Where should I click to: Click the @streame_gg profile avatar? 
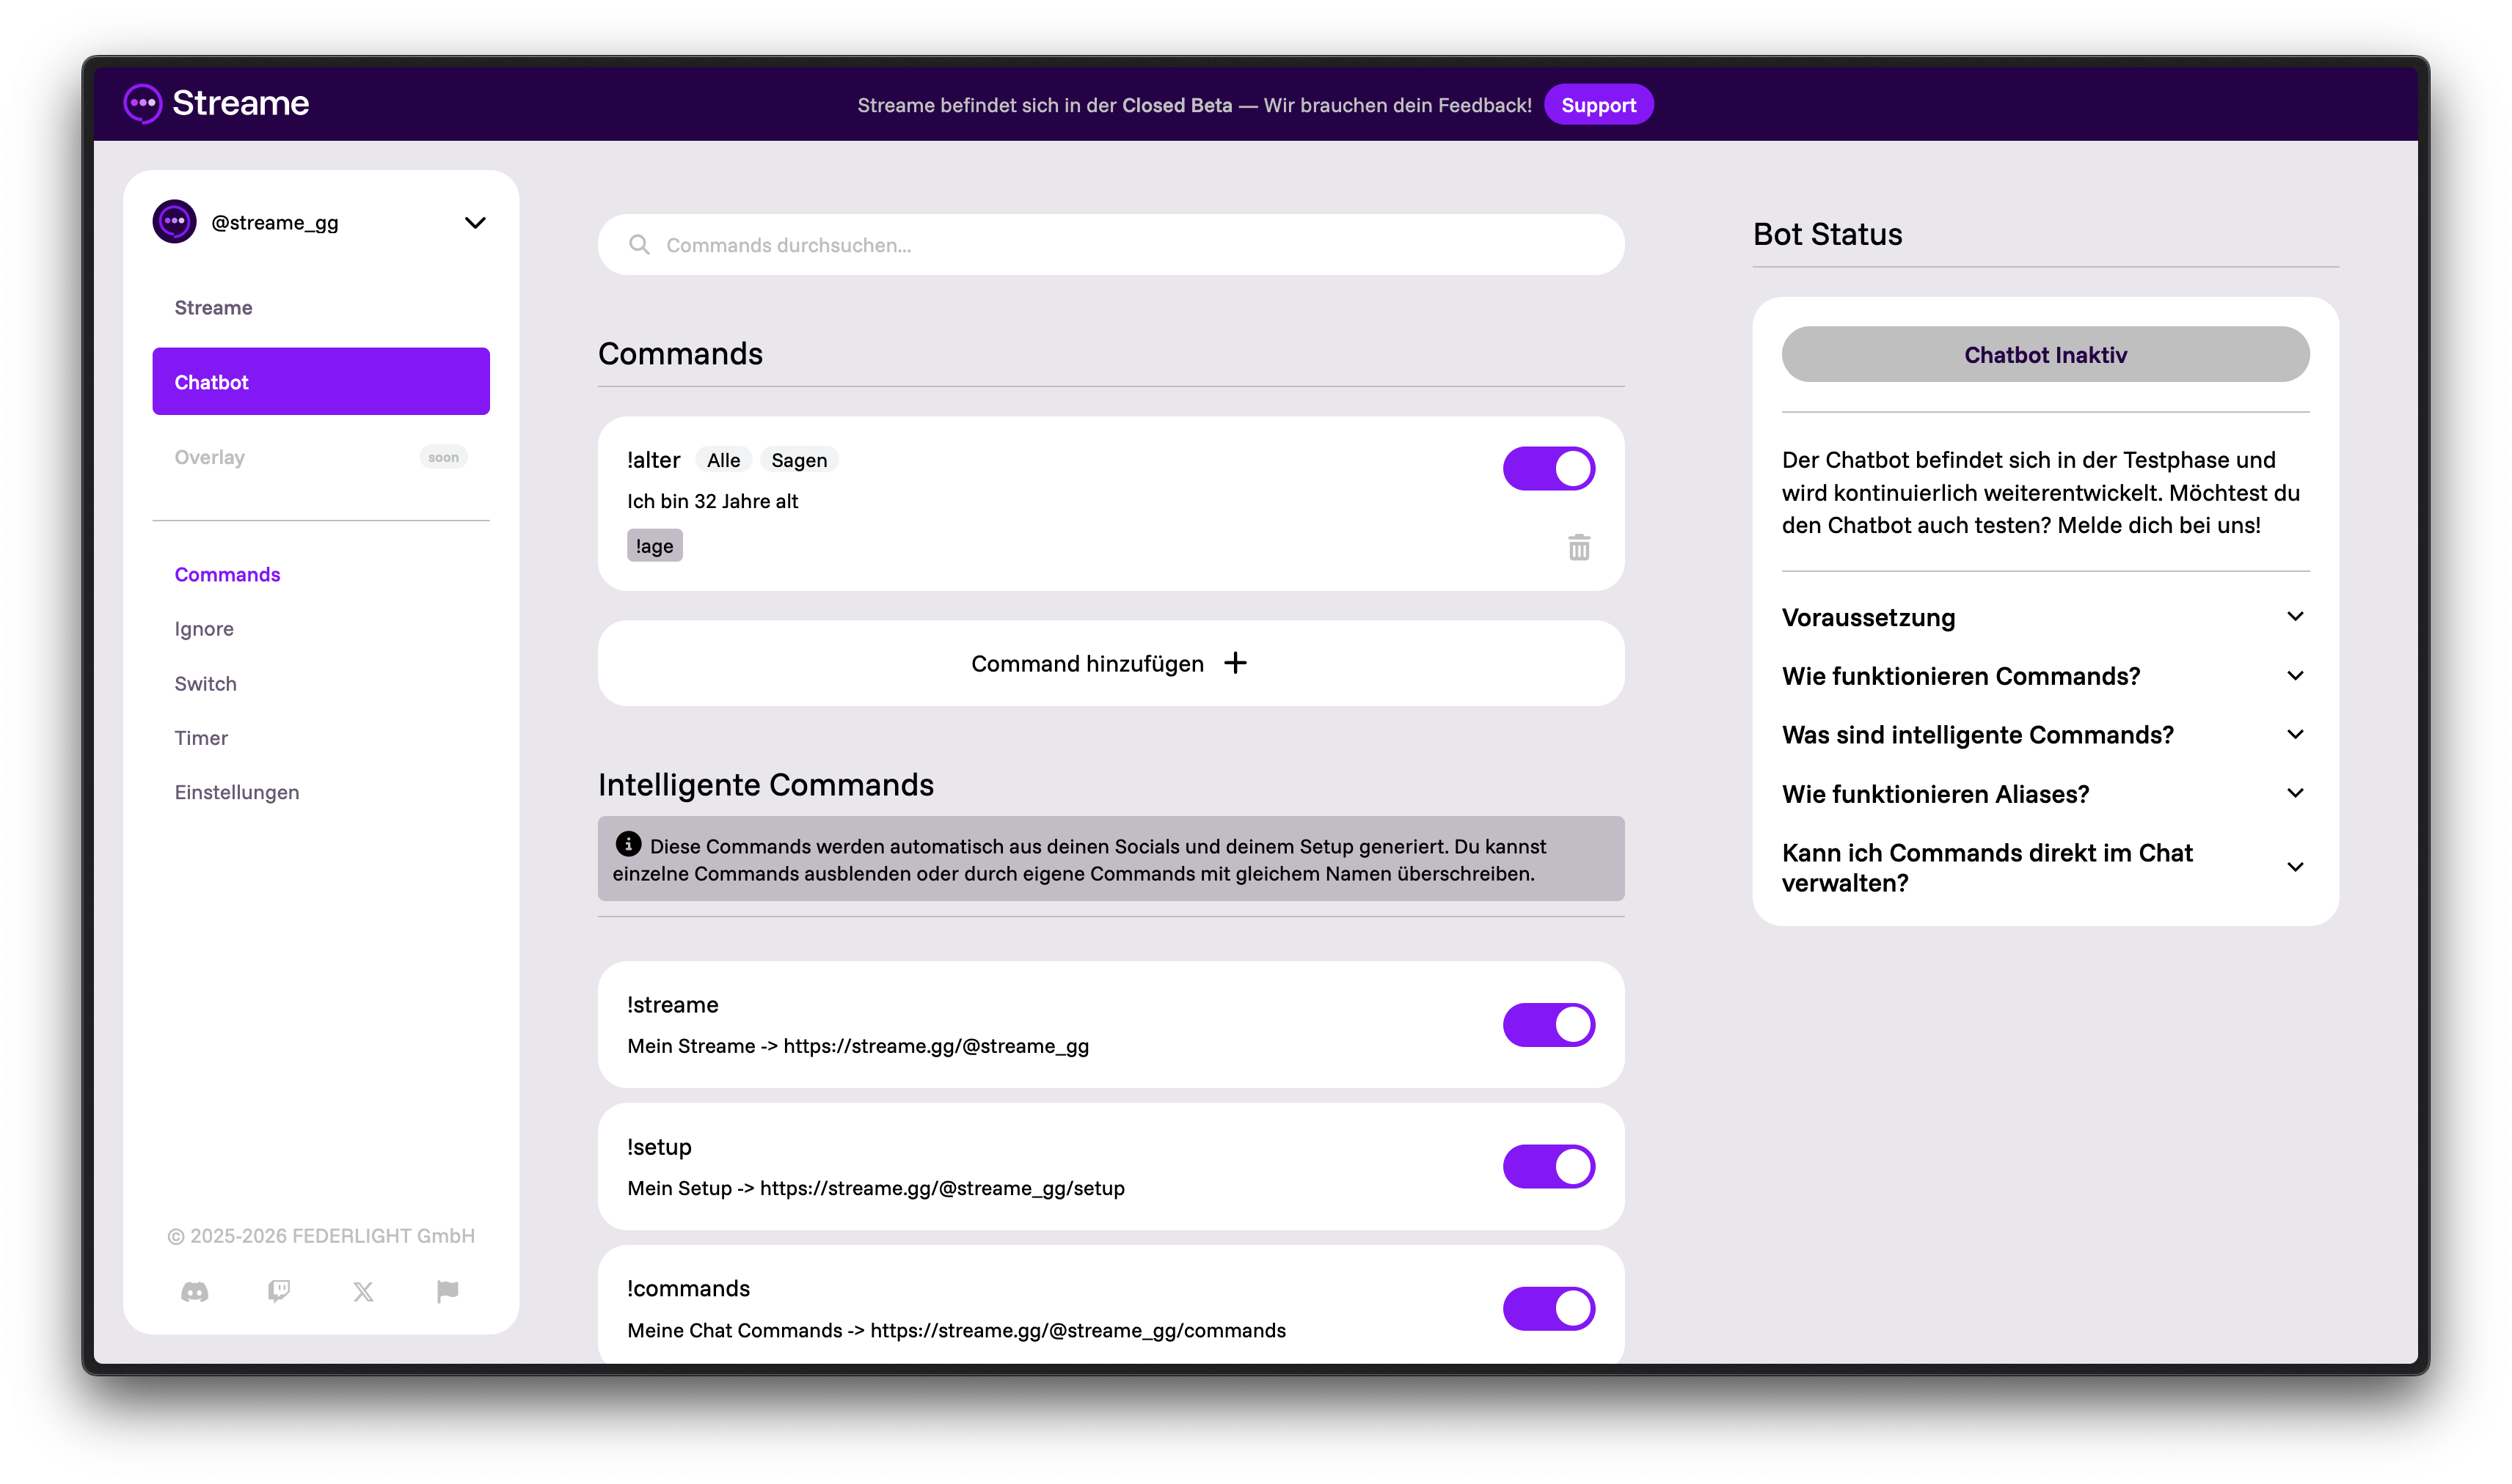[x=174, y=222]
